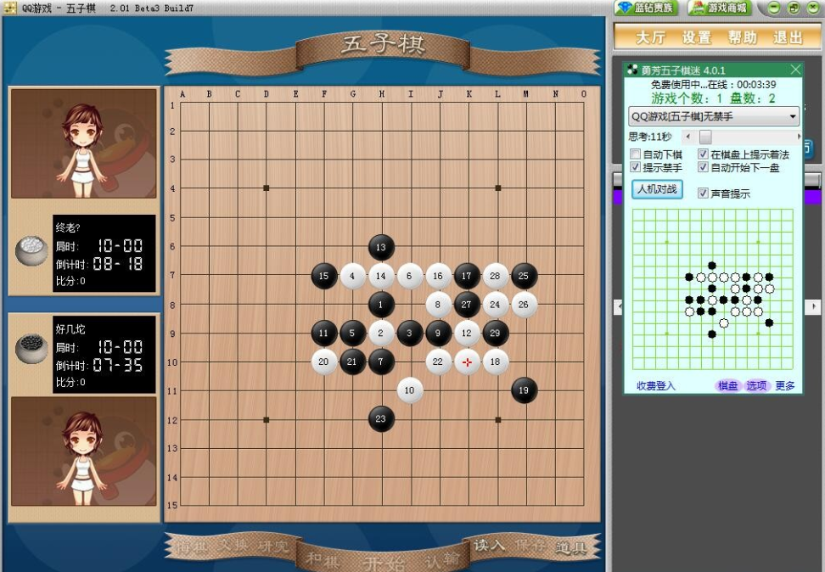Click the 勇芳五子棋迷 panel logo icon

click(633, 70)
